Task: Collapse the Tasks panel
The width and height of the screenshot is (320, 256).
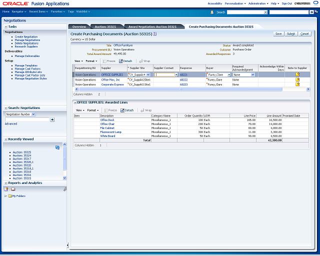Action: pyautogui.click(x=6, y=26)
